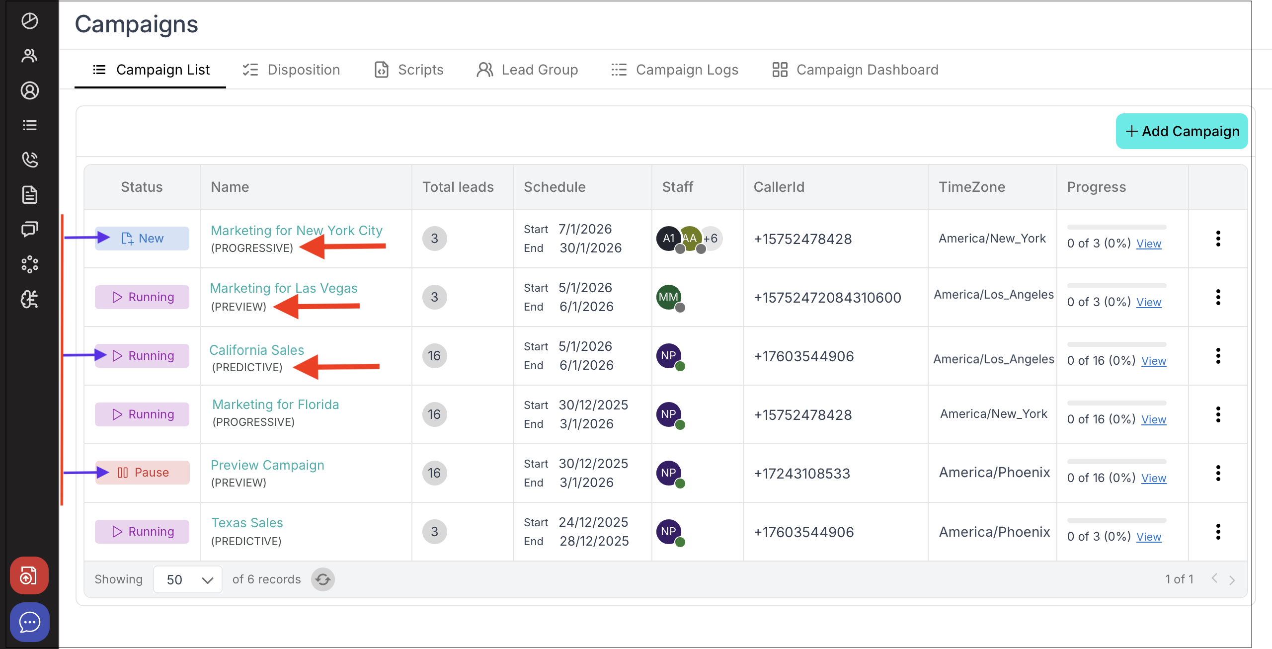Viewport: 1272px width, 649px height.
Task: Open the dashboard pie chart sidebar icon
Action: tap(29, 21)
